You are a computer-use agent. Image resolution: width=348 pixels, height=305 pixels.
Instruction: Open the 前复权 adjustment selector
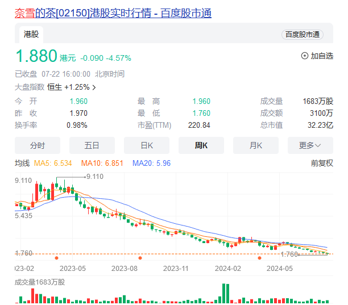click(x=321, y=163)
